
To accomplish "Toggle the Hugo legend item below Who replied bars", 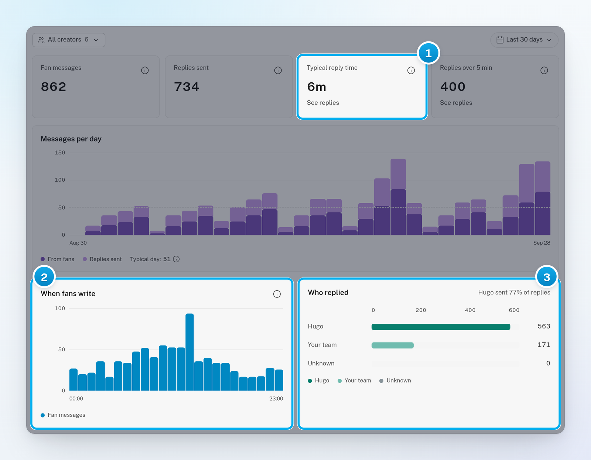I will (x=318, y=381).
